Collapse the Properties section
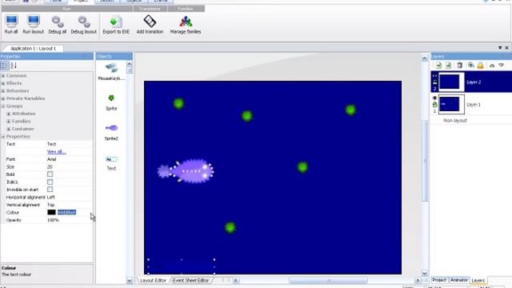 click(x=3, y=137)
